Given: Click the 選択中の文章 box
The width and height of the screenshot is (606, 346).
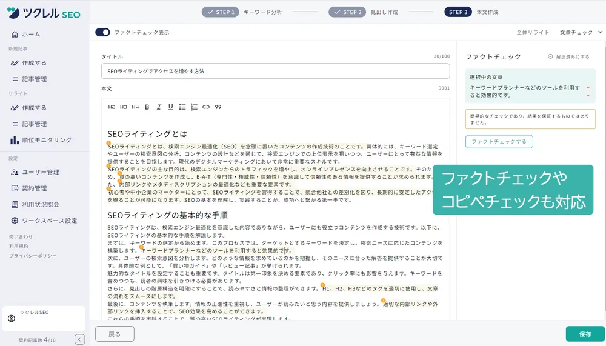Looking at the screenshot, I should 530,86.
